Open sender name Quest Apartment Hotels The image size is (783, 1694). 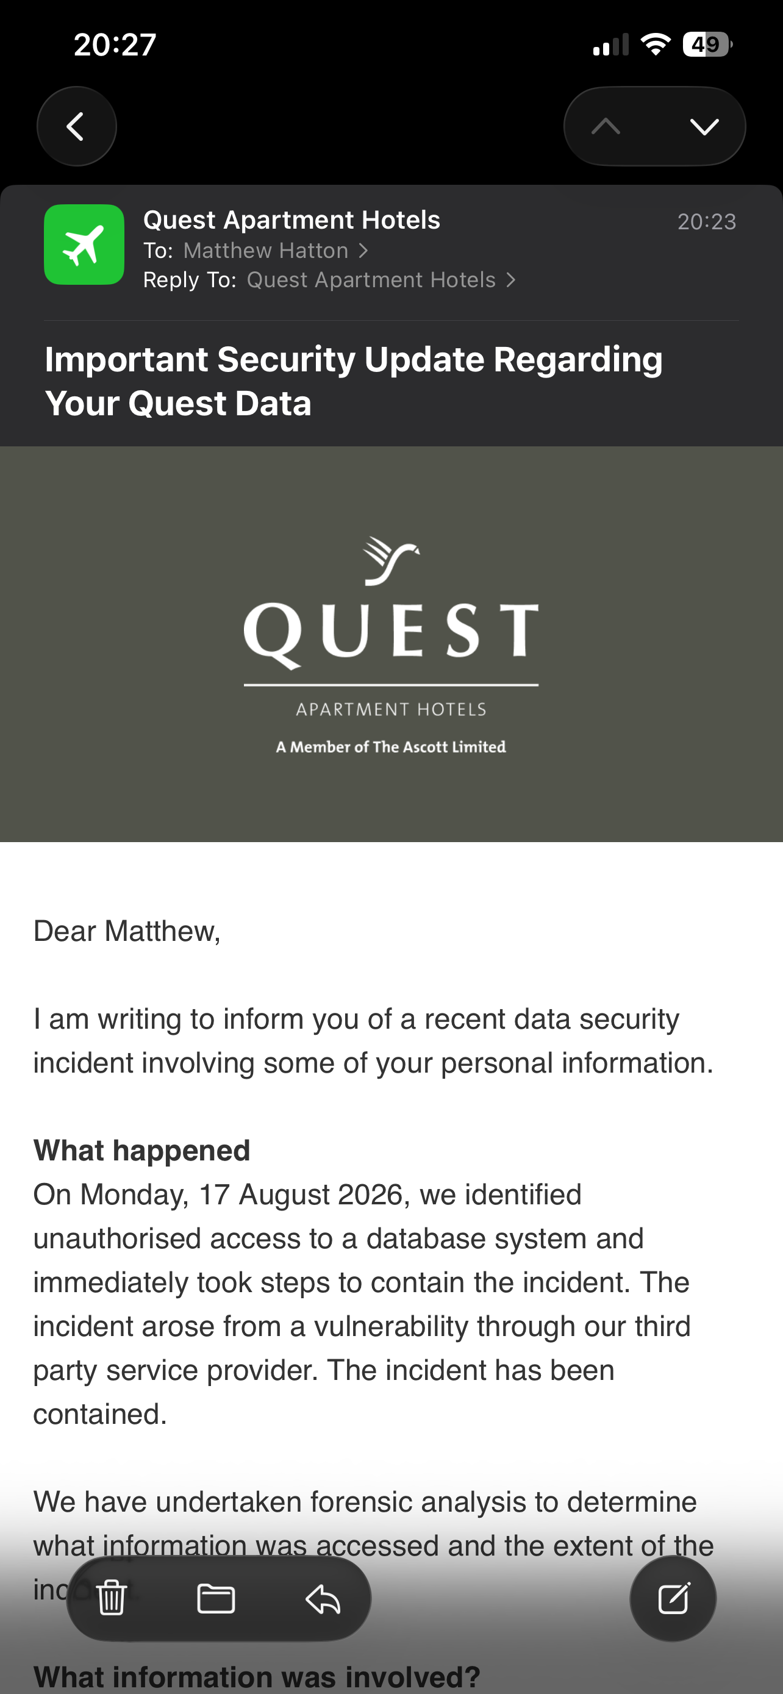pyautogui.click(x=292, y=220)
